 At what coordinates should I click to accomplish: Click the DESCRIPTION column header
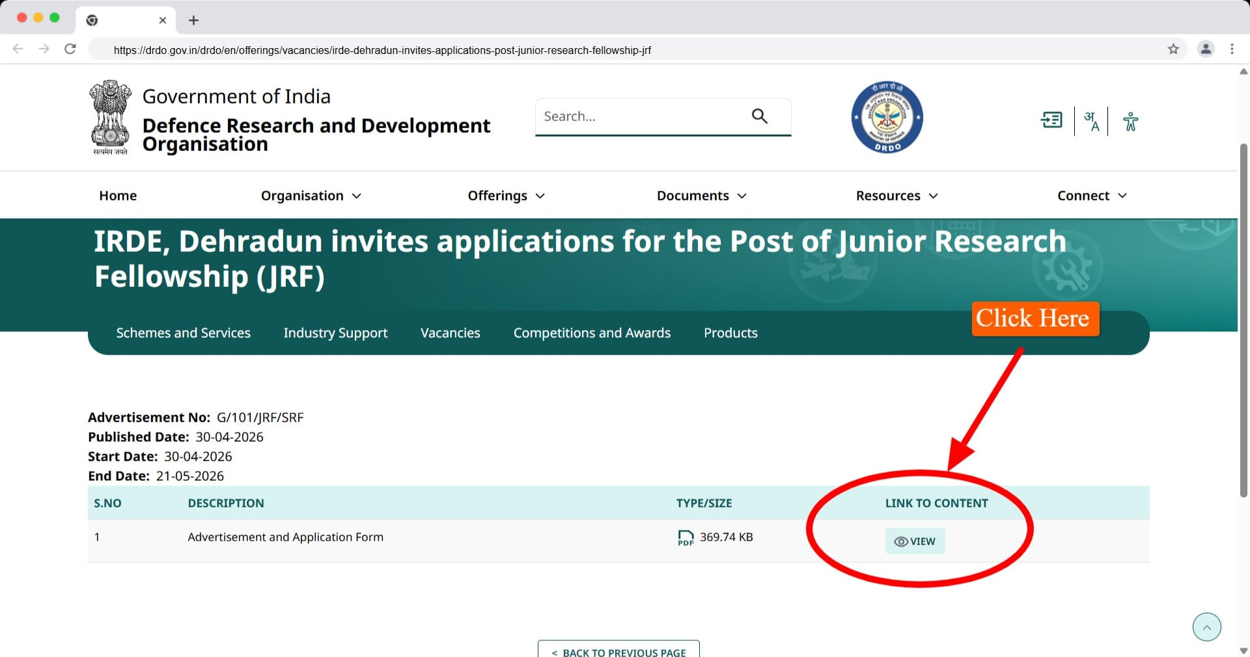point(226,503)
